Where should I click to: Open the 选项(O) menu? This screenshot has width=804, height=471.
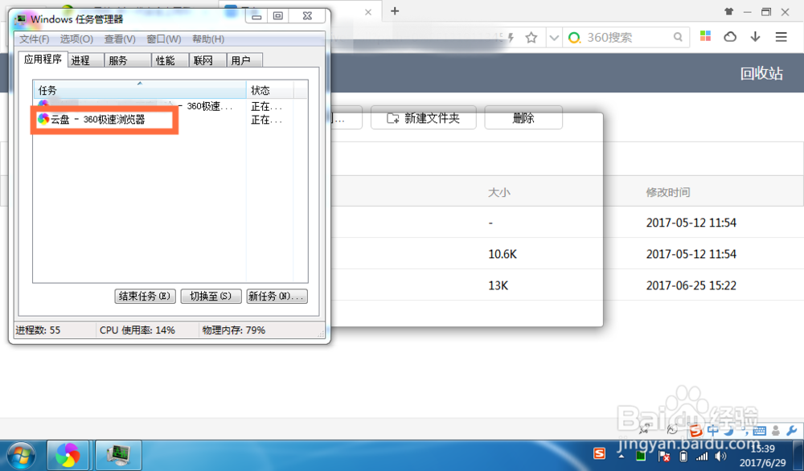(x=76, y=39)
